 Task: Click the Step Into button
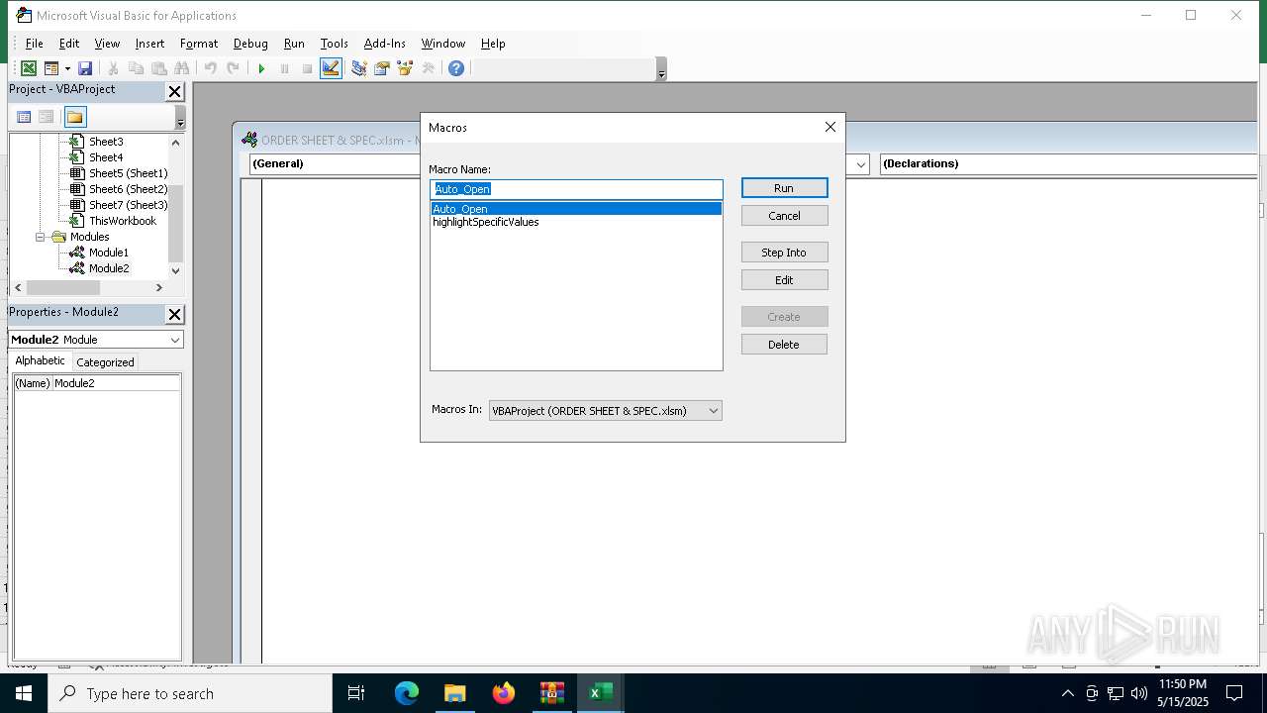784,253
